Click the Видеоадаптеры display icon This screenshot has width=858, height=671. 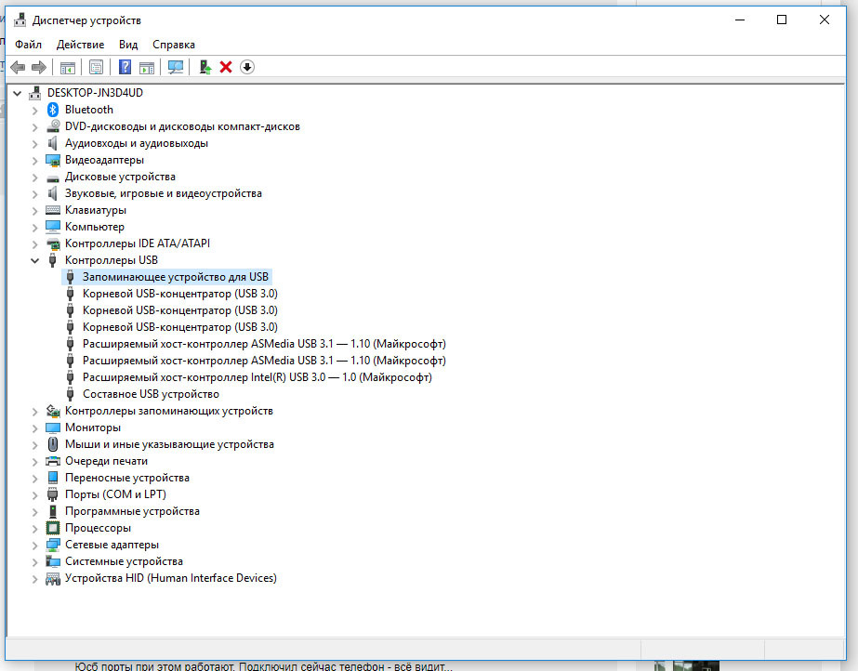53,160
